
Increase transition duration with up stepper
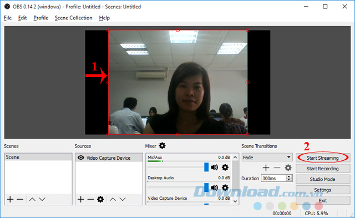[288, 176]
